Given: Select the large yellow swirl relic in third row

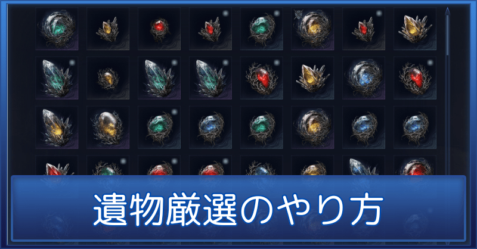Looking at the screenshot, I should pyautogui.click(x=312, y=127).
